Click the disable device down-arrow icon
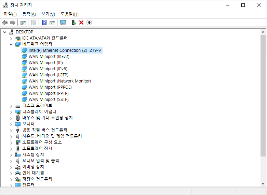This screenshot has height=195, width=267. (89, 22)
